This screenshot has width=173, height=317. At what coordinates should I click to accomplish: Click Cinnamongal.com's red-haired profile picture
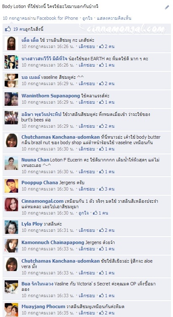tap(11, 204)
